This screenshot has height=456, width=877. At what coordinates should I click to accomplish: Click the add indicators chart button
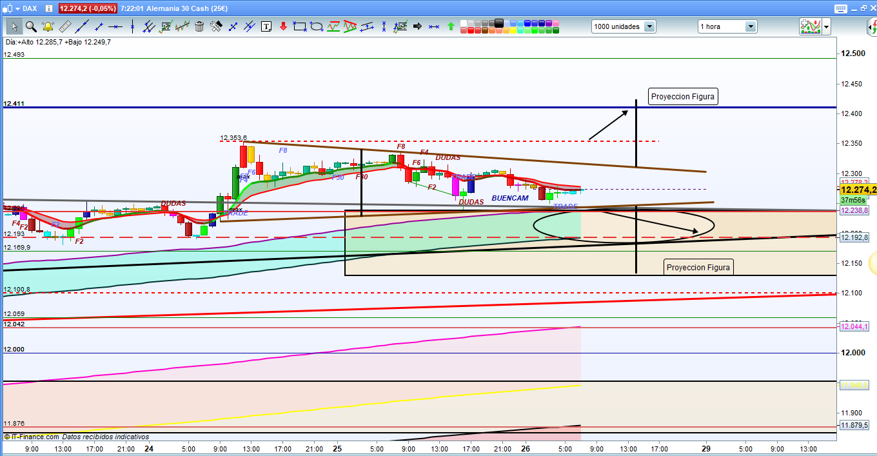coord(809,26)
